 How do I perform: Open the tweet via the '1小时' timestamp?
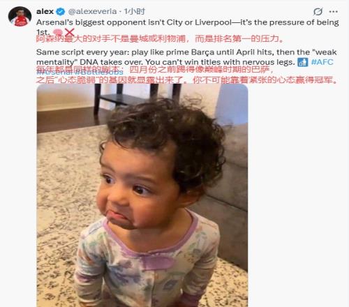134,11
